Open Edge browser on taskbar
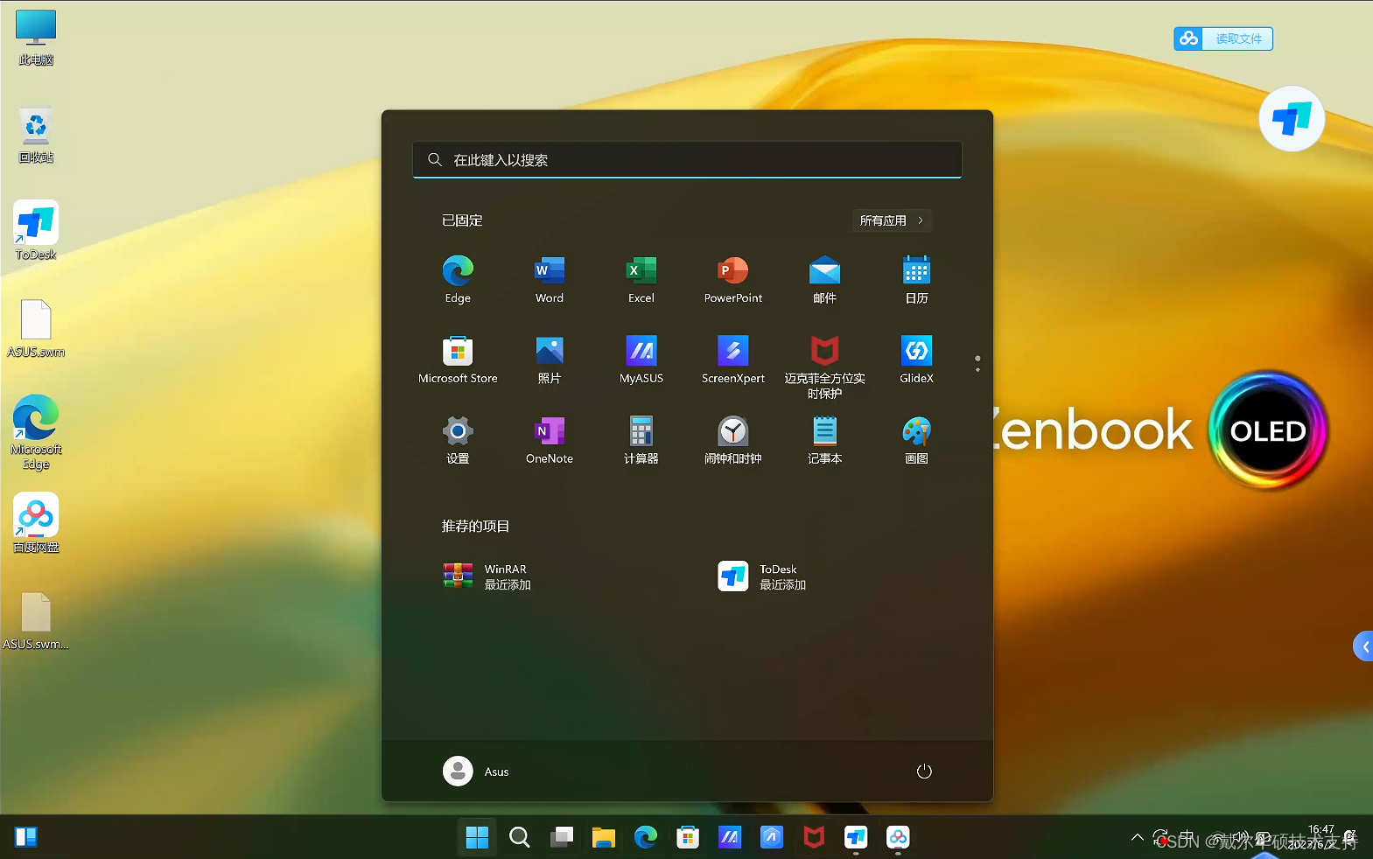The height and width of the screenshot is (859, 1373). click(x=646, y=837)
